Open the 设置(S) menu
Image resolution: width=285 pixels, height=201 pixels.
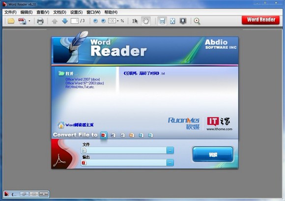(x=76, y=12)
